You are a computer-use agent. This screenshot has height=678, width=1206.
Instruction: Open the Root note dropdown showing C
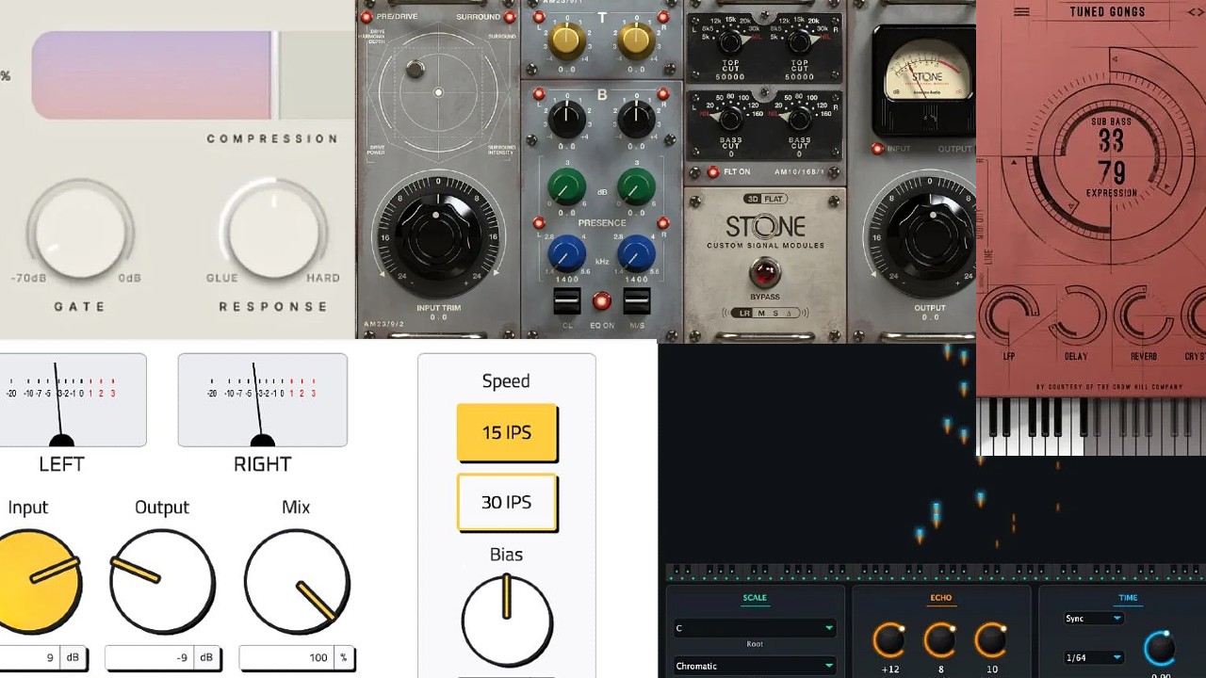click(x=754, y=628)
